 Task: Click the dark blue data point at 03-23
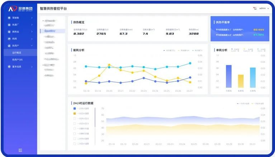[144, 78]
